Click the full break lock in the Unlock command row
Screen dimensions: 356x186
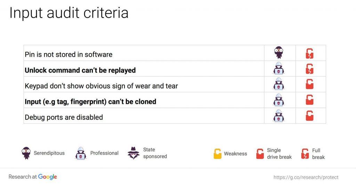[309, 69]
